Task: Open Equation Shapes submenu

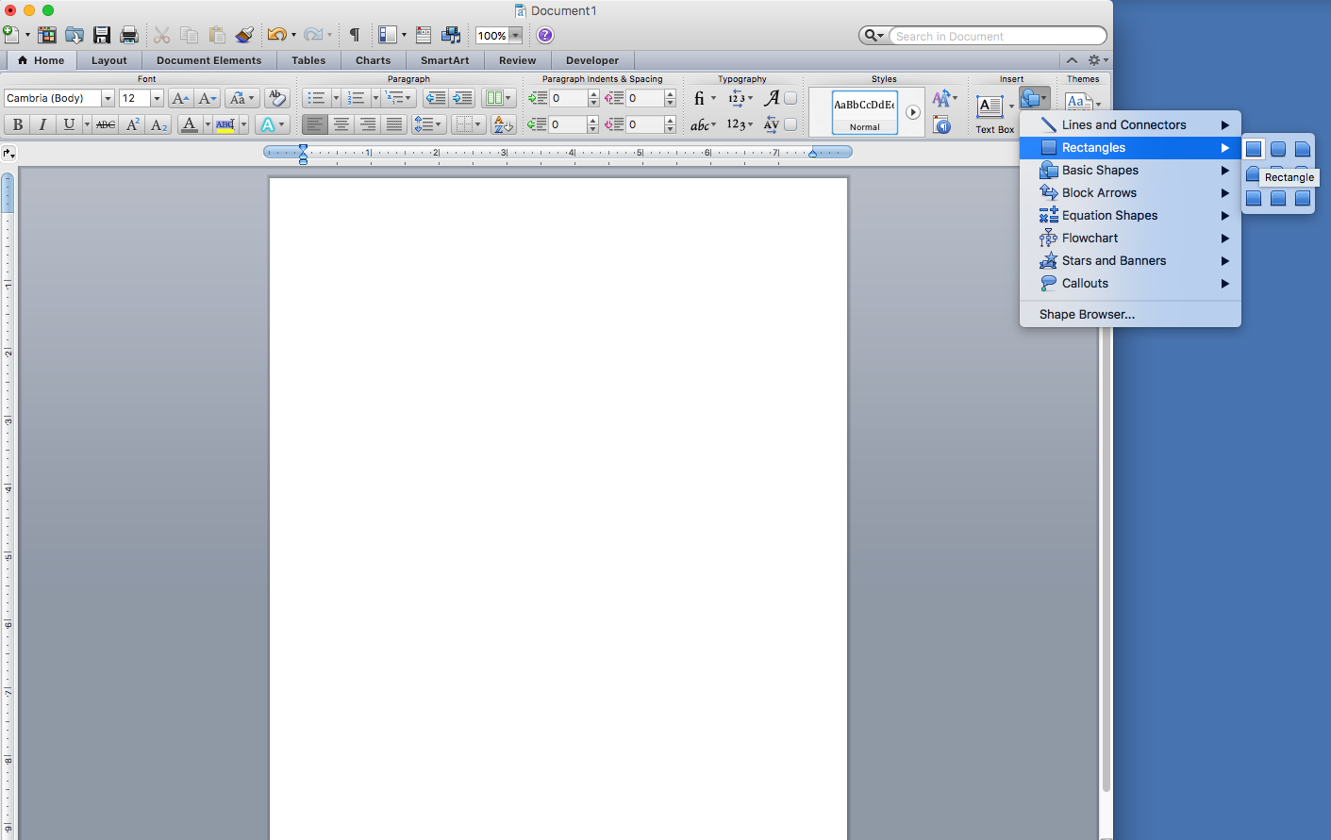Action: click(1130, 215)
